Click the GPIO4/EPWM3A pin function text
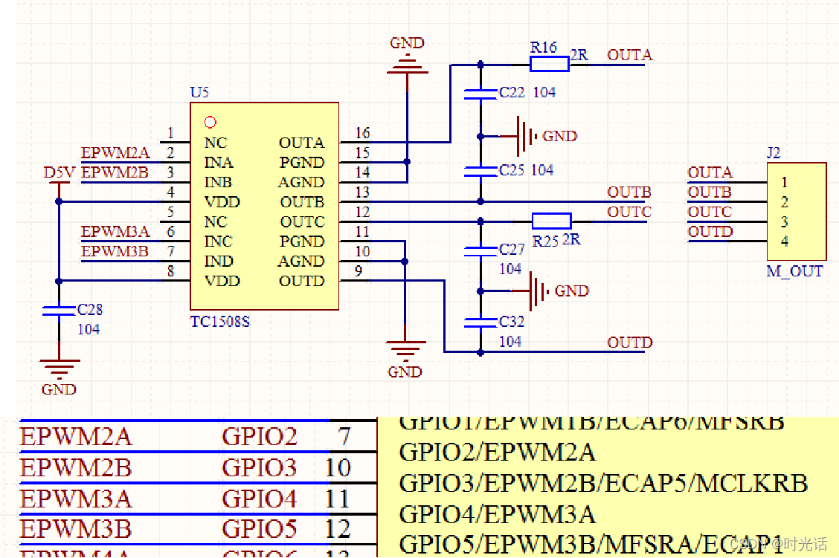This screenshot has height=558, width=839. 497,514
